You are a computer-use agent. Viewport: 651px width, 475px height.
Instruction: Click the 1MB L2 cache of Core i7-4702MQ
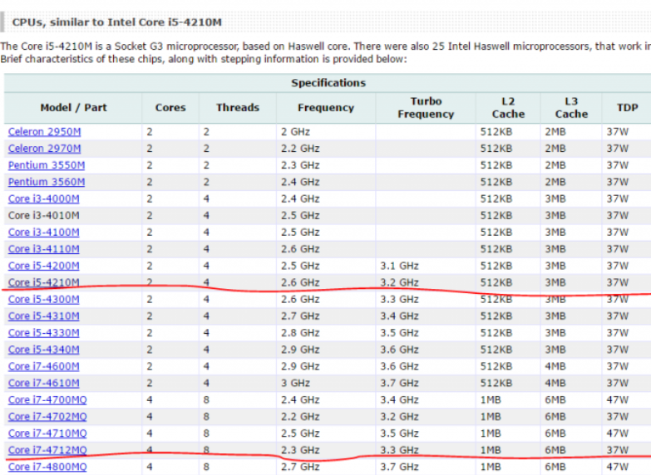click(x=491, y=417)
